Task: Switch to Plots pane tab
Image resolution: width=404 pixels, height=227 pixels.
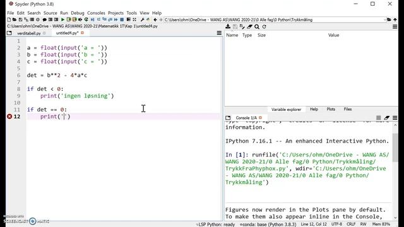Action: point(331,109)
